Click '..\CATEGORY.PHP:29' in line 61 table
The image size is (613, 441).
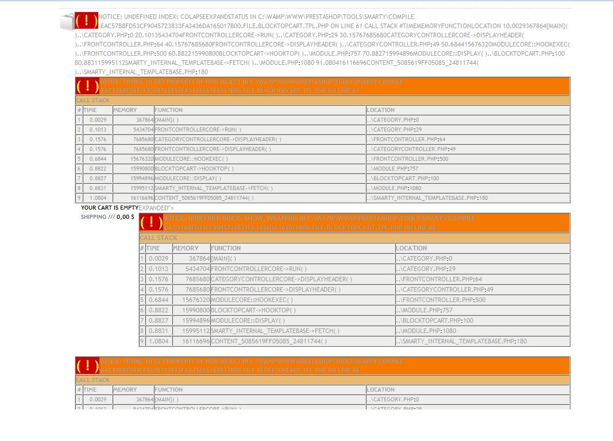[394, 130]
